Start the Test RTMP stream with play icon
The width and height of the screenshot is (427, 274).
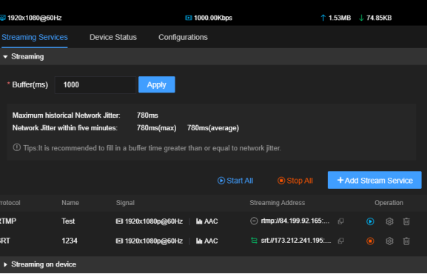(x=370, y=221)
